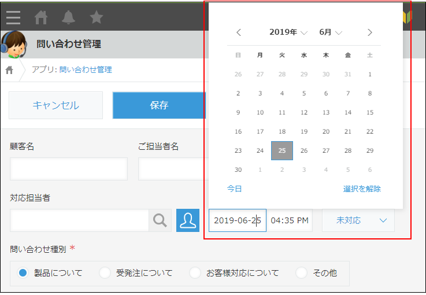
Task: Open the hamburger menu icon
Action: (x=13, y=18)
